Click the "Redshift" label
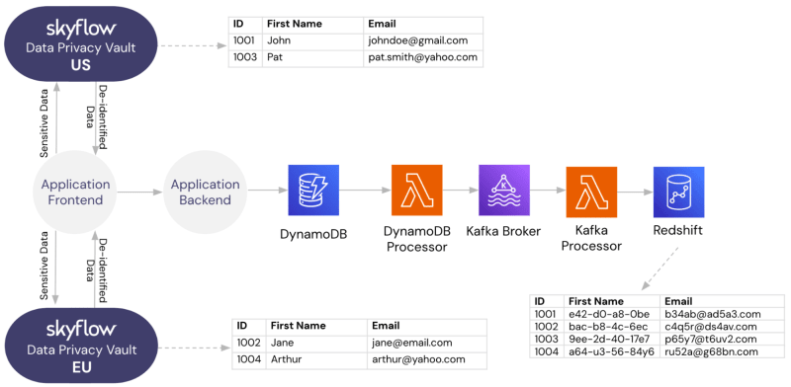 tap(678, 231)
